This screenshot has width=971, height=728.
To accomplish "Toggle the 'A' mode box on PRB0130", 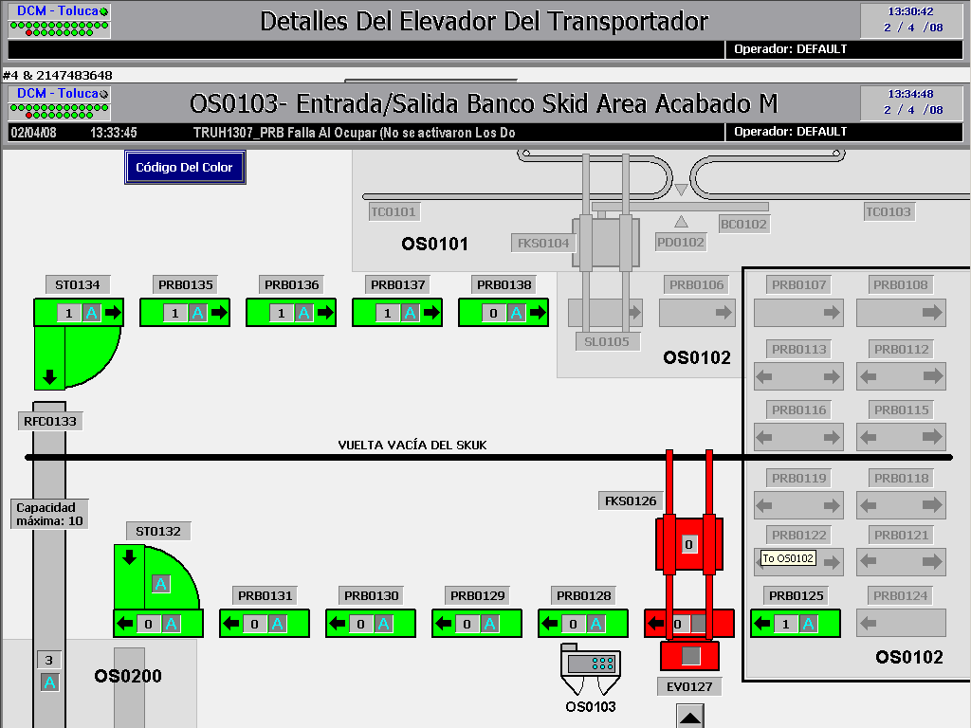I will click(x=383, y=624).
